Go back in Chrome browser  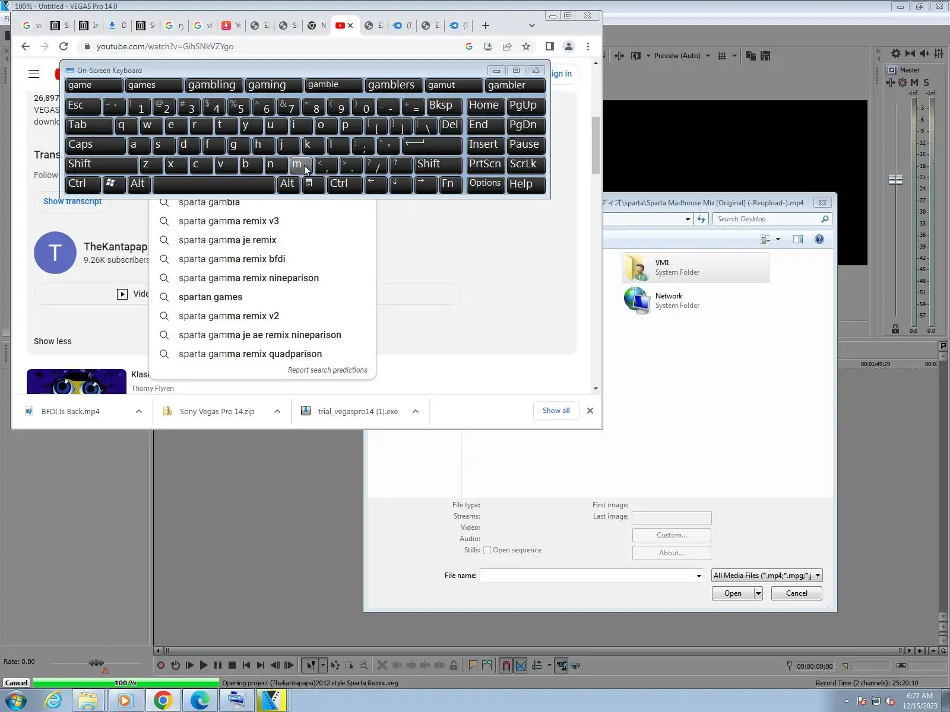tap(25, 46)
